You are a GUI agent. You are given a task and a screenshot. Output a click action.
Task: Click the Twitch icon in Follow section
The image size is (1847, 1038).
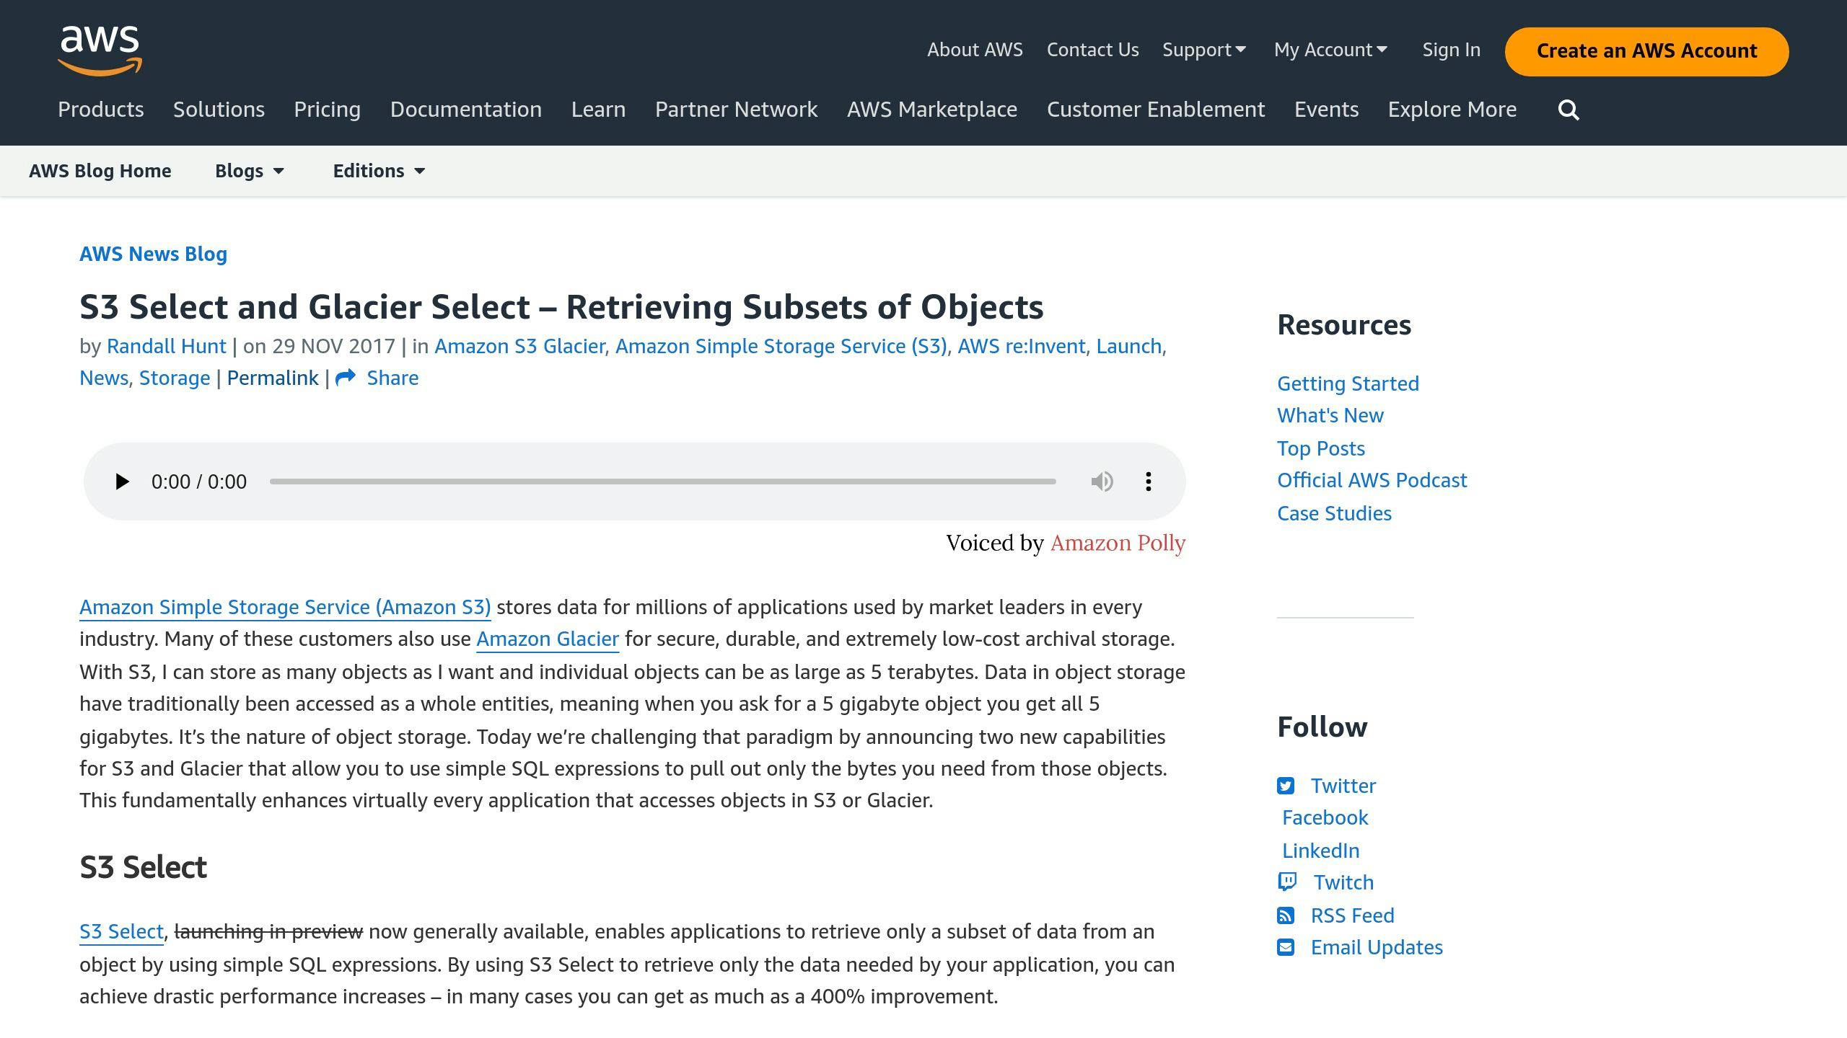click(x=1287, y=882)
